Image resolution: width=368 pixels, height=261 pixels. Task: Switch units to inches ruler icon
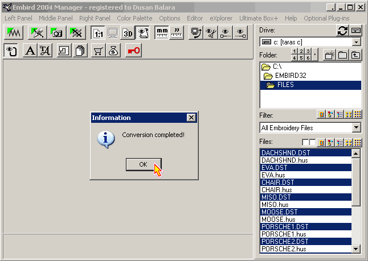pyautogui.click(x=177, y=33)
